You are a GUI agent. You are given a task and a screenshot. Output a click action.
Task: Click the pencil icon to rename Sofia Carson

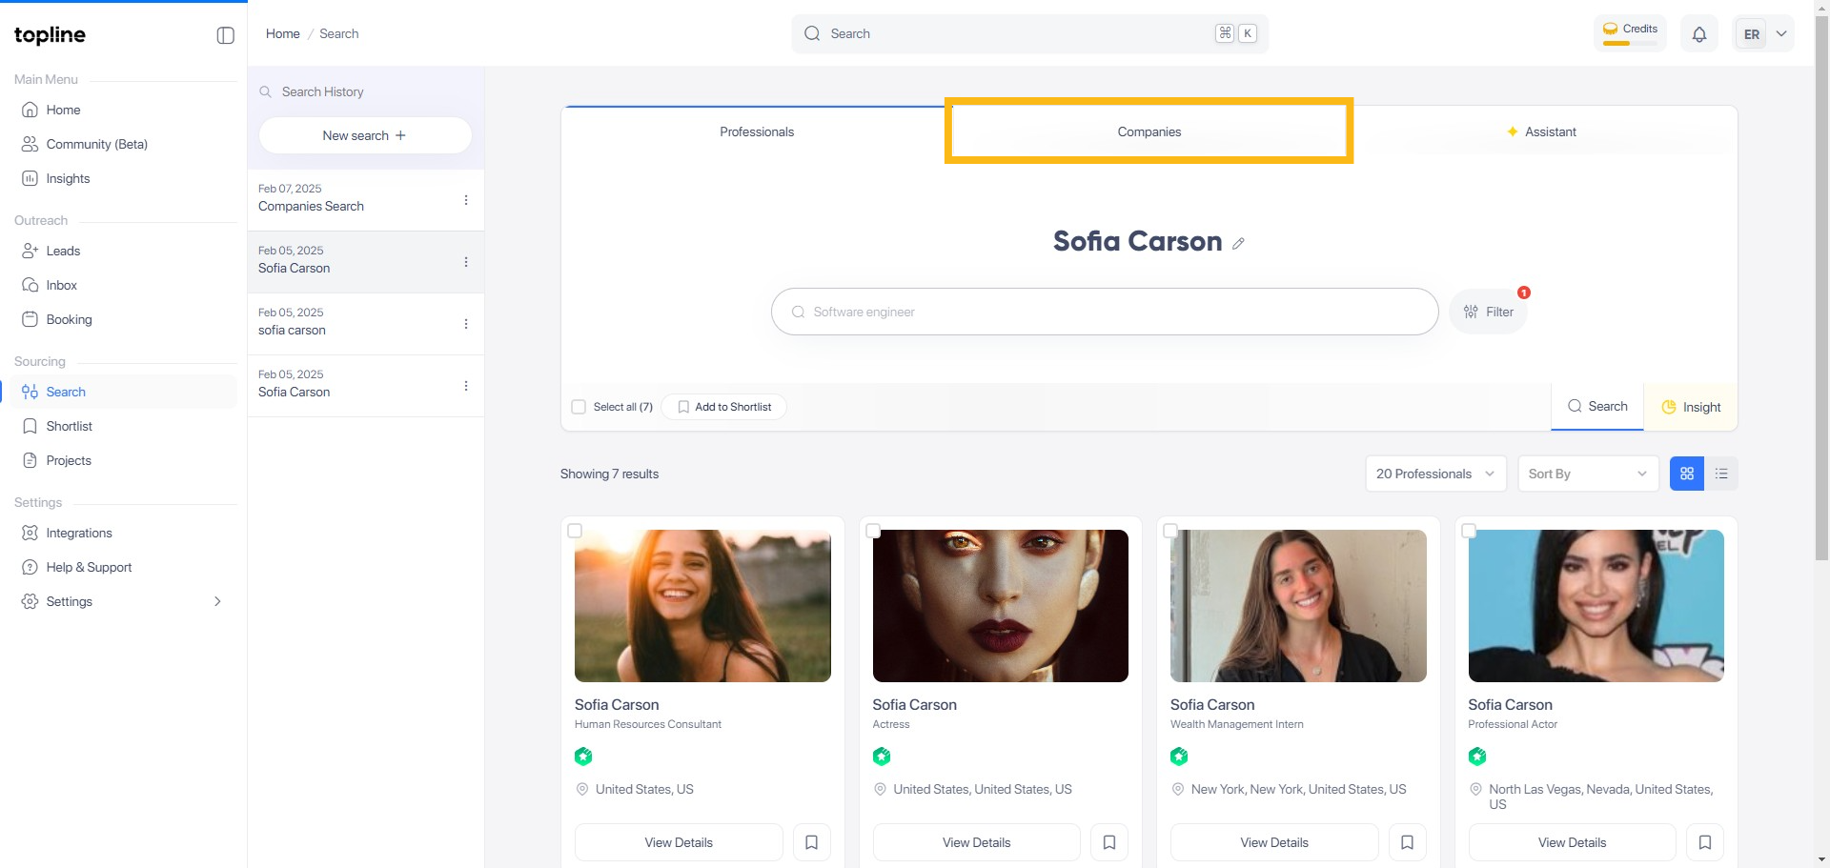[x=1238, y=244]
